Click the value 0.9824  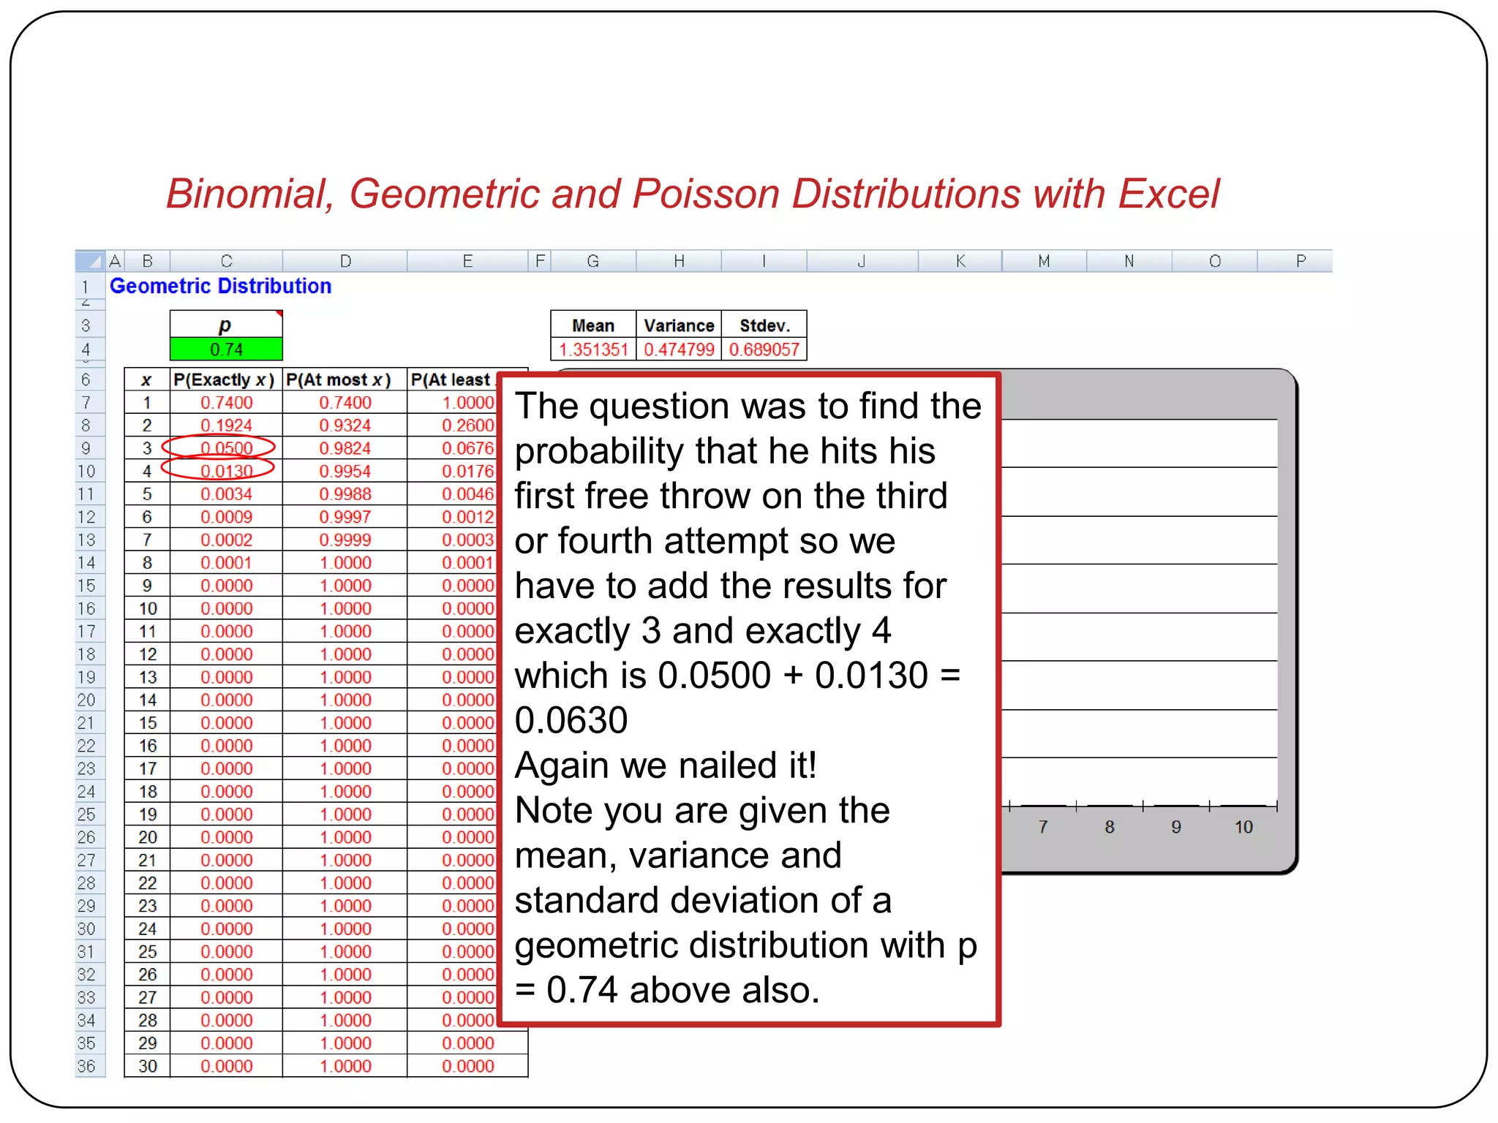coord(345,448)
